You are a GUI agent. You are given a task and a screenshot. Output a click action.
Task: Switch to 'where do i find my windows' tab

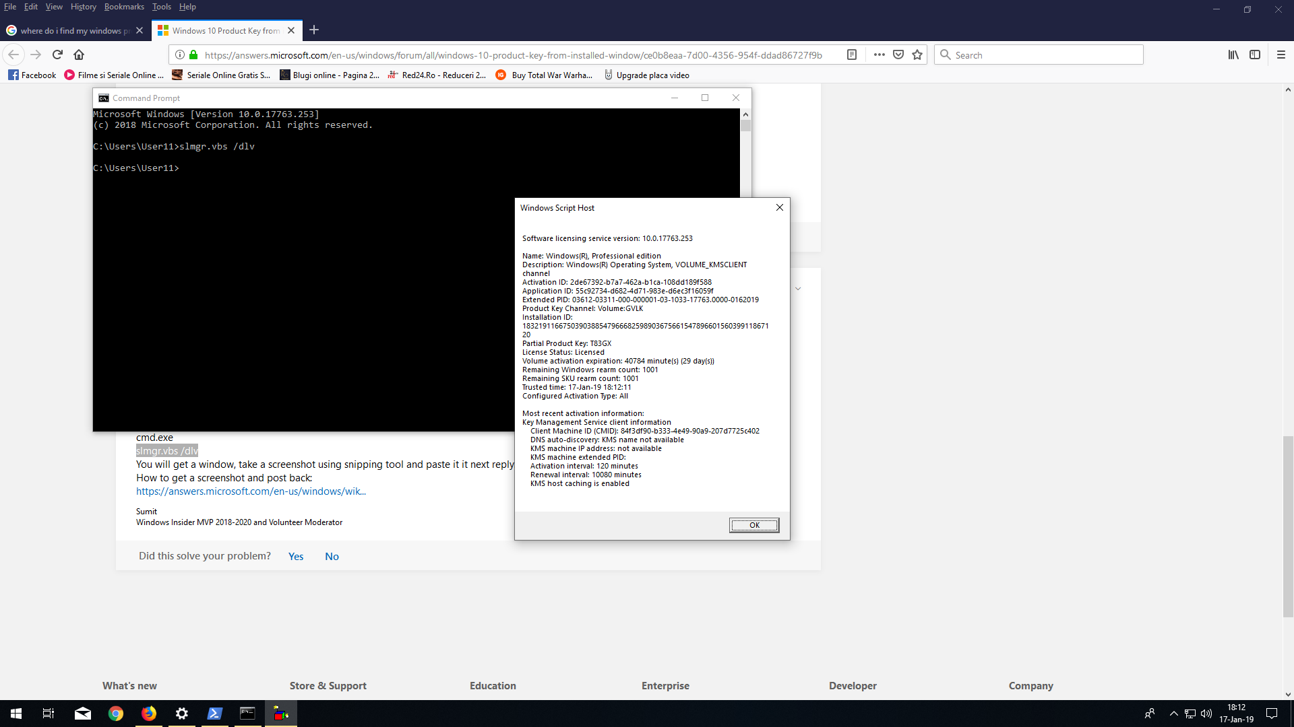click(75, 30)
